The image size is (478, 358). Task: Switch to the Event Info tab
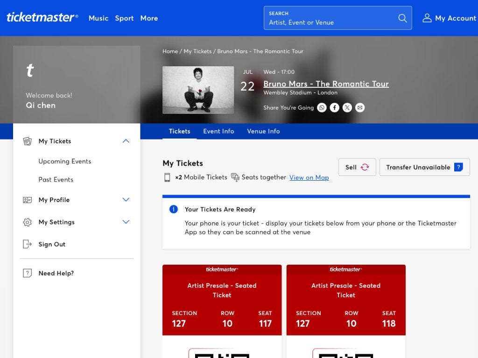click(x=218, y=132)
